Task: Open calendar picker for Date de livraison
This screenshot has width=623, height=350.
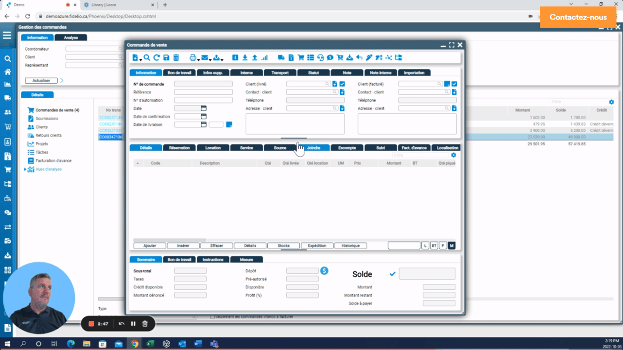Action: point(204,124)
